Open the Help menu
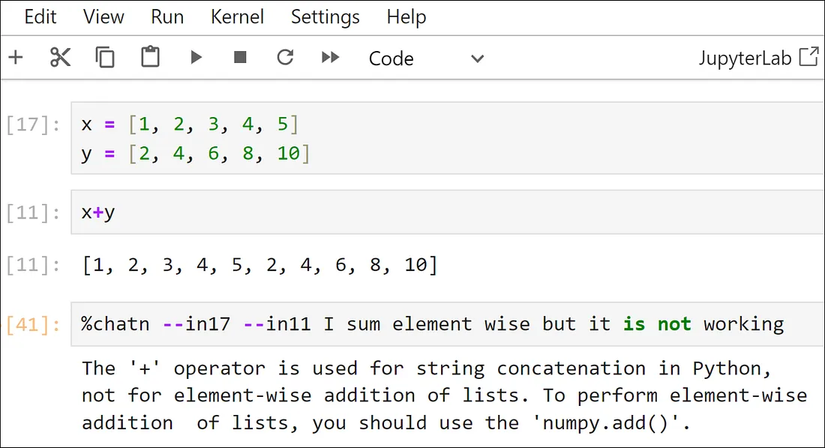Screen dimensions: 825x448 coord(406,17)
